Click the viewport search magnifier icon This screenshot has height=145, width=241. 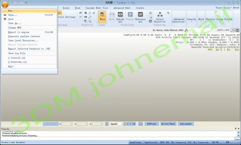[187, 30]
